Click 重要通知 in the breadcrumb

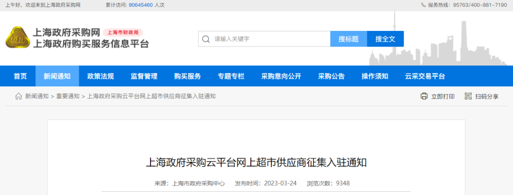click(68, 96)
